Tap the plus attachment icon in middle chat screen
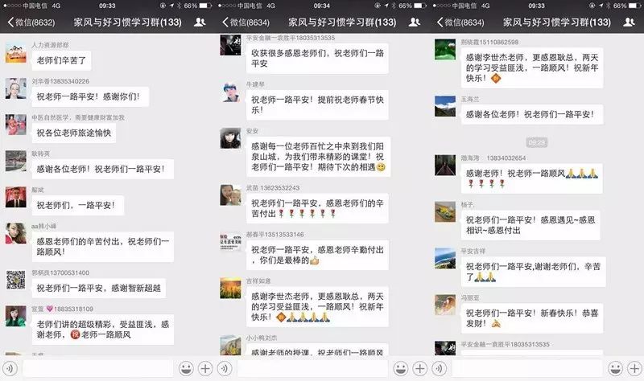644x381 pixels. (419, 369)
